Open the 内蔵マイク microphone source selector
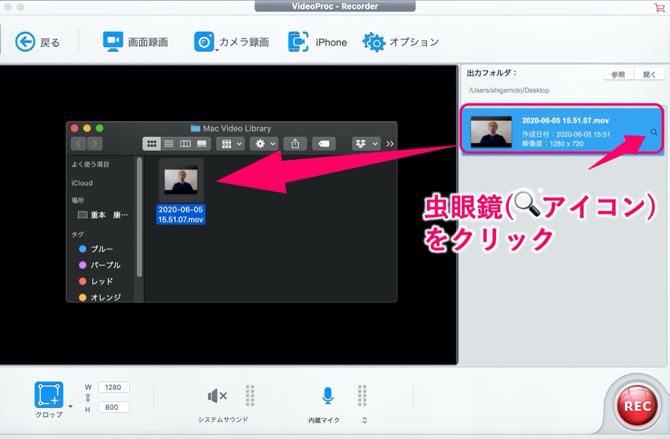Image resolution: width=670 pixels, height=439 pixels. [365, 420]
